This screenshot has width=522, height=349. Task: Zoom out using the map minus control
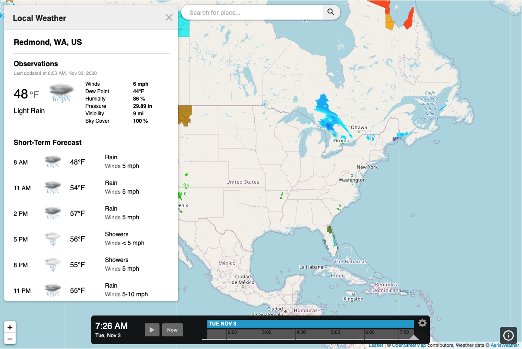(10, 339)
